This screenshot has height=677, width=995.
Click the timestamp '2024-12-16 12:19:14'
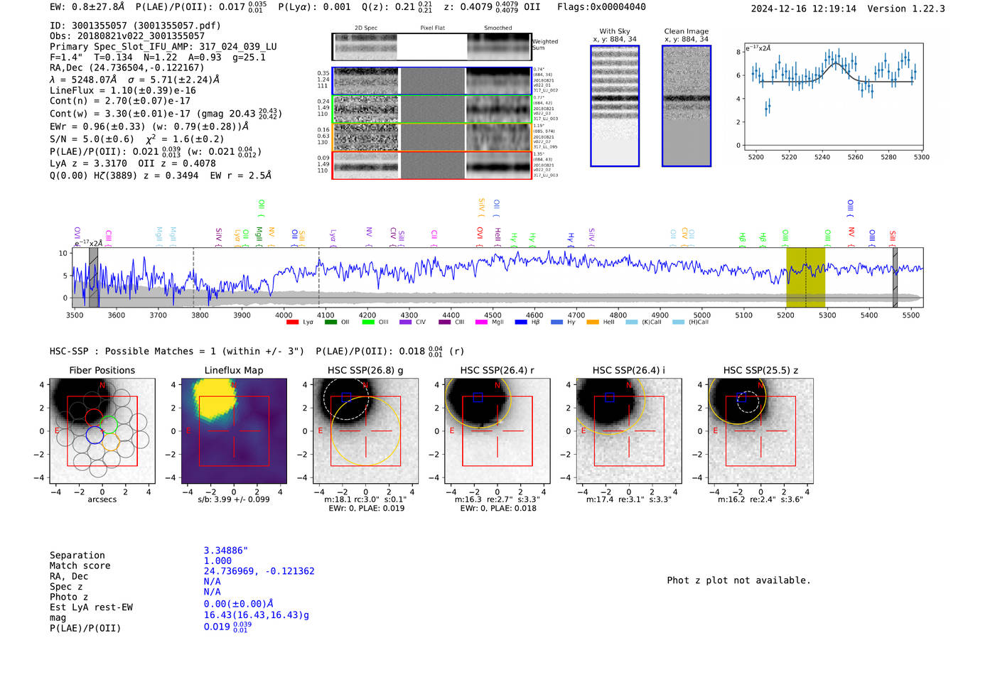804,9
